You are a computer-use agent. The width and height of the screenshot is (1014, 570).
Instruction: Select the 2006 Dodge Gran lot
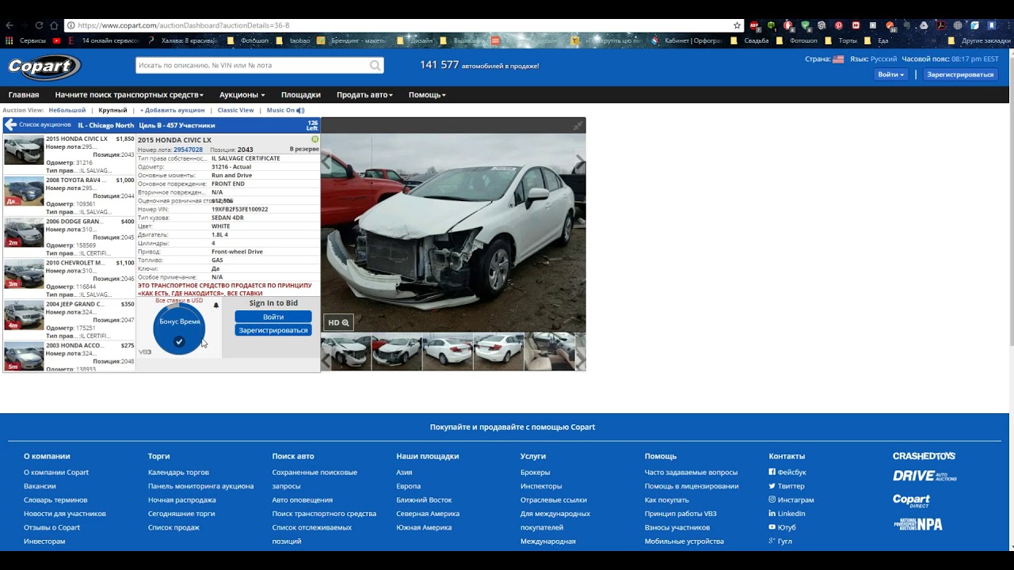click(x=69, y=237)
